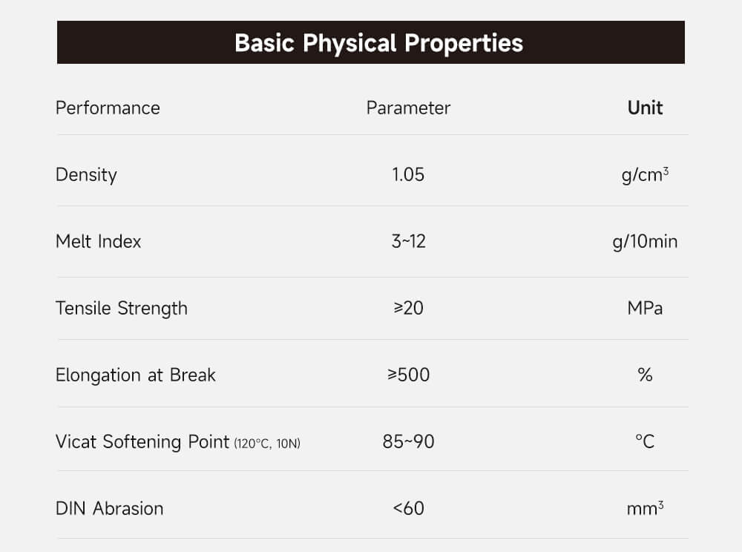742x552 pixels.
Task: Click the Vicat Softening Point label
Action: (x=142, y=441)
